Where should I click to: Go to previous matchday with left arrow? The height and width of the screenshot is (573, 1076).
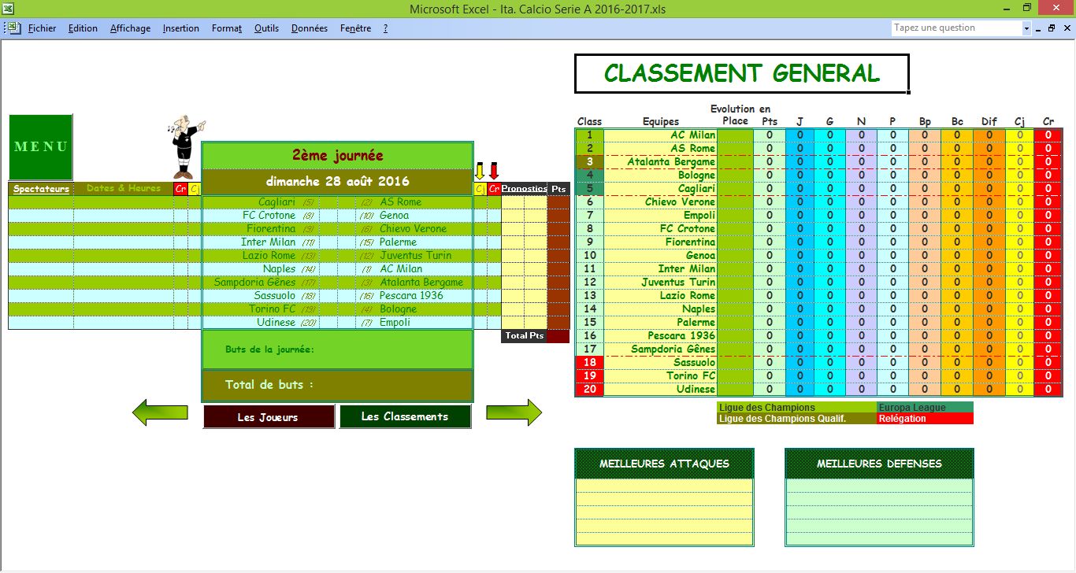pos(160,413)
